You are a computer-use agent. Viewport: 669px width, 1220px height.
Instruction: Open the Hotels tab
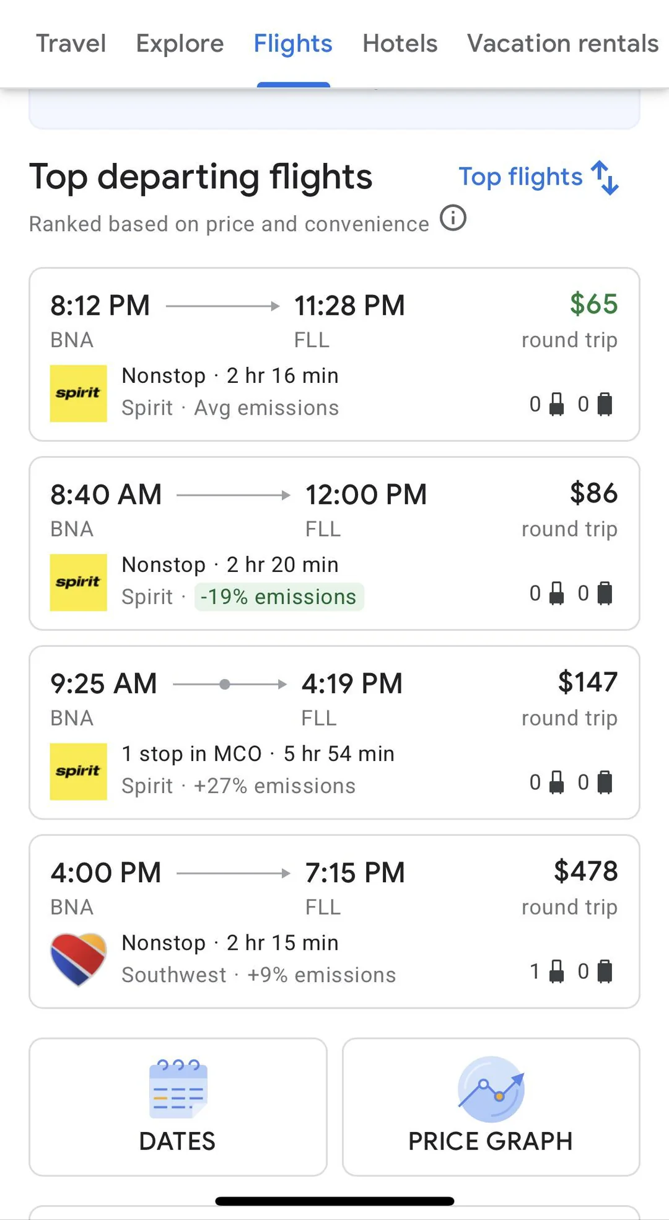[400, 43]
